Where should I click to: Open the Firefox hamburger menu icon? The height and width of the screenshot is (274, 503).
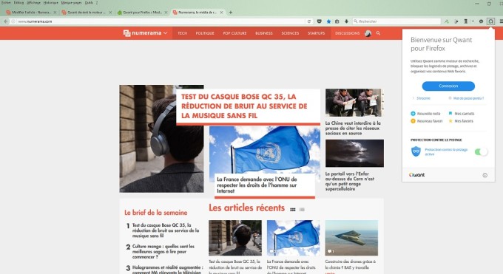(x=501, y=21)
